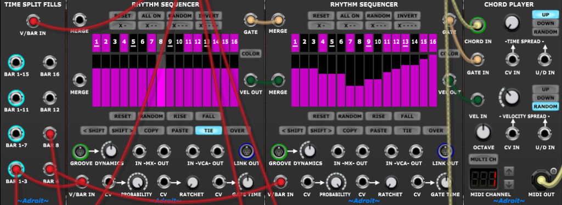The image size is (562, 205).
Task: Select DOWN in the time spread mode
Action: (545, 23)
